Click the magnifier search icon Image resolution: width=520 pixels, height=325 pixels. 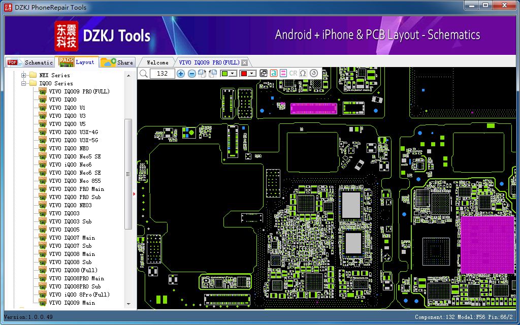(144, 74)
